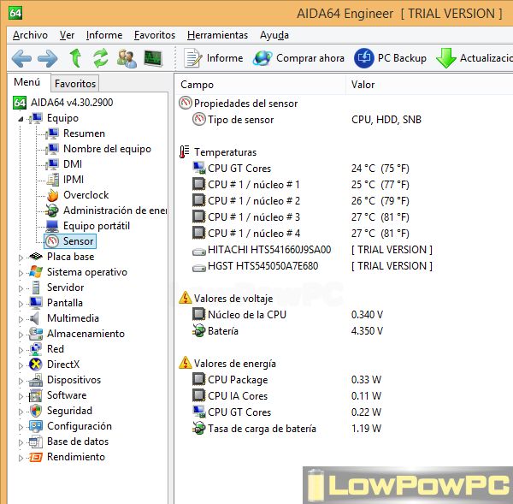The width and height of the screenshot is (513, 504).
Task: Click the green up-level arrow icon
Action: tap(75, 58)
